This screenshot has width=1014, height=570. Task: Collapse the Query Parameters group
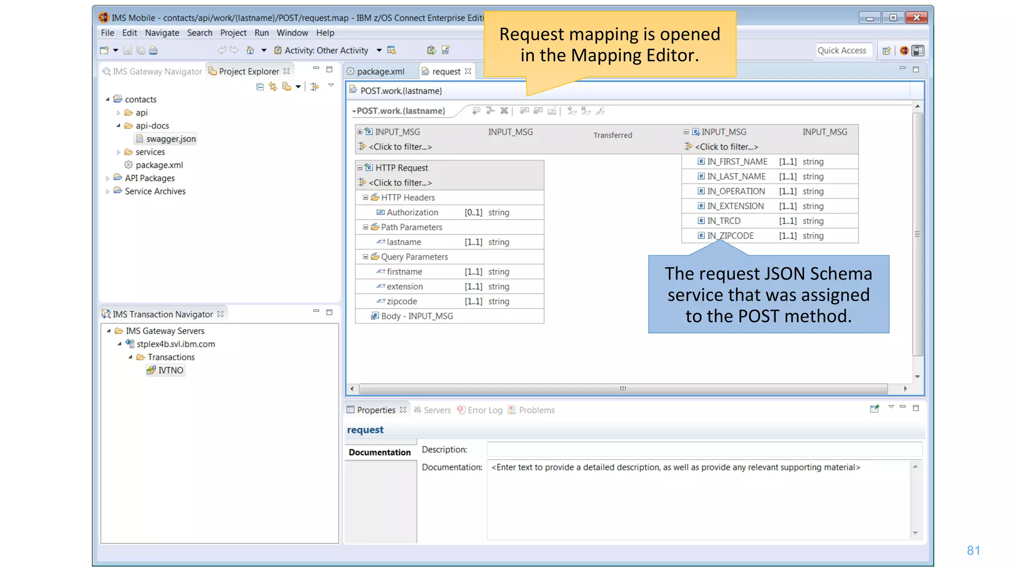[365, 257]
